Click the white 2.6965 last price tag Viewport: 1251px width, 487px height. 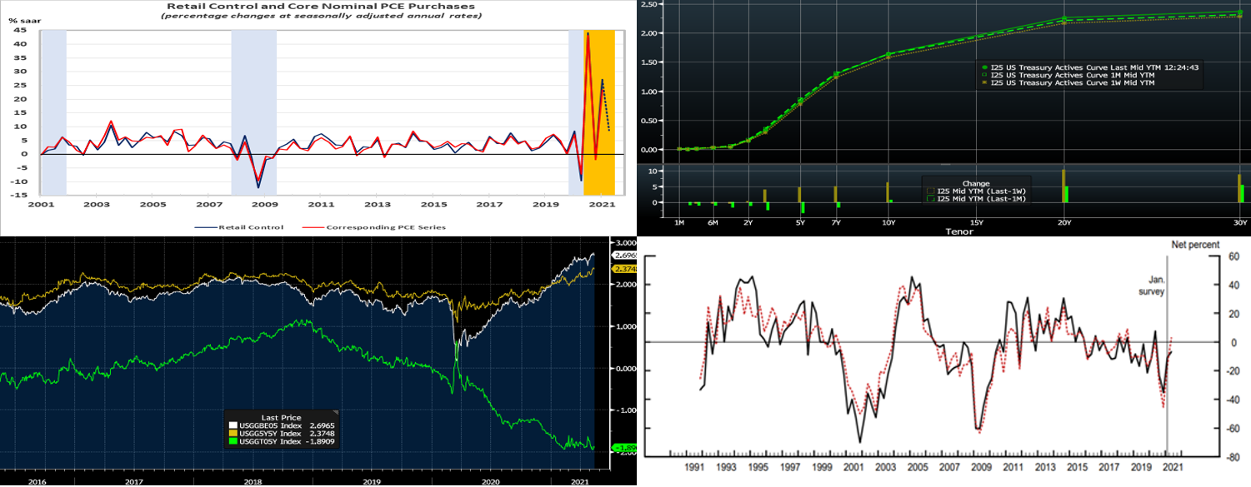(623, 255)
